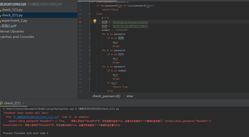Image resolution: width=249 pixels, height=137 pixels.
Task: Click the else breadcrumb item
Action: click(130, 96)
